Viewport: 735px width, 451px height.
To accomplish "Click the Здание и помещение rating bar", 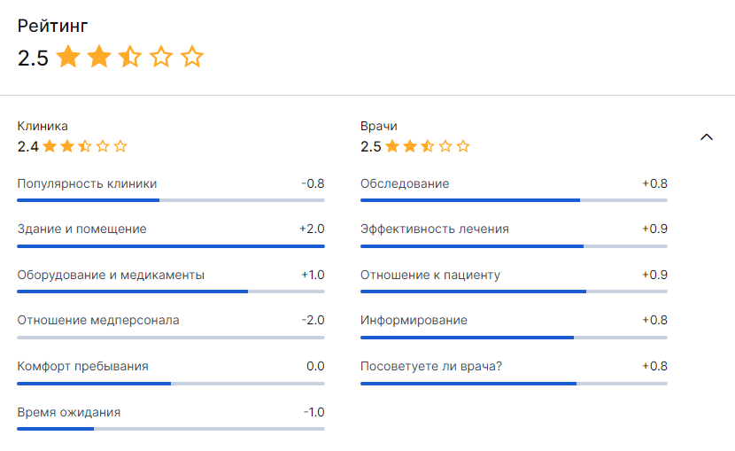I will click(x=171, y=245).
